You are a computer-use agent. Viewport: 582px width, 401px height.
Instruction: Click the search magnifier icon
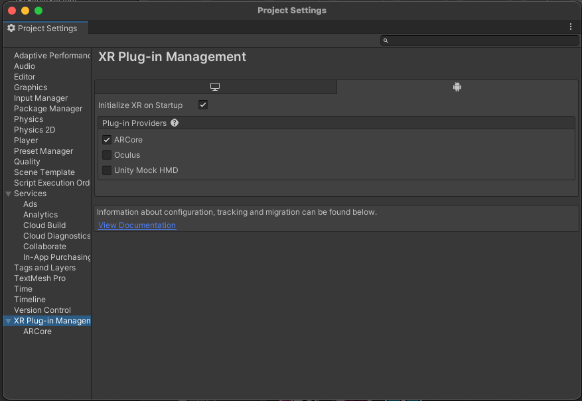pos(386,41)
